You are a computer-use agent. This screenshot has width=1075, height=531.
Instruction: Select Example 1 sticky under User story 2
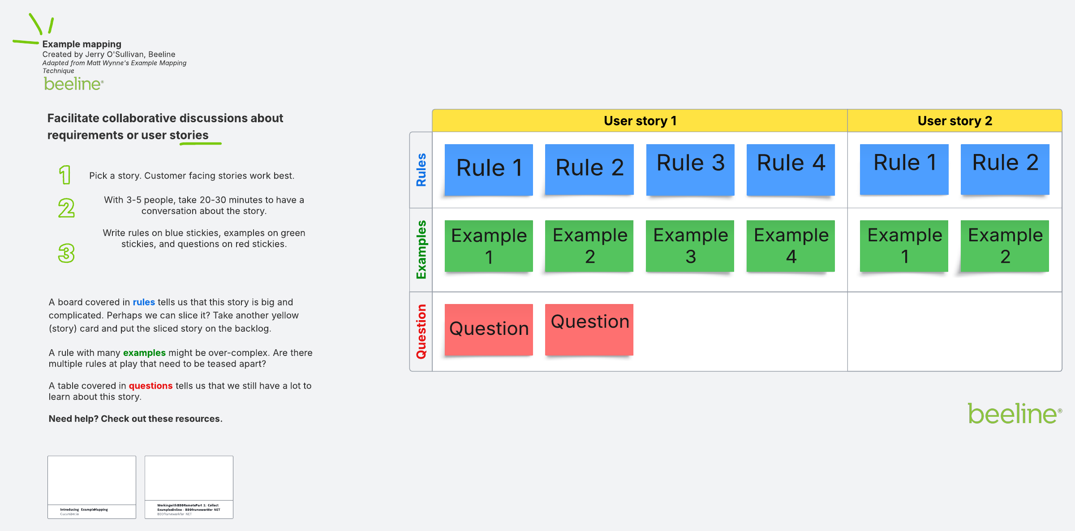point(904,246)
